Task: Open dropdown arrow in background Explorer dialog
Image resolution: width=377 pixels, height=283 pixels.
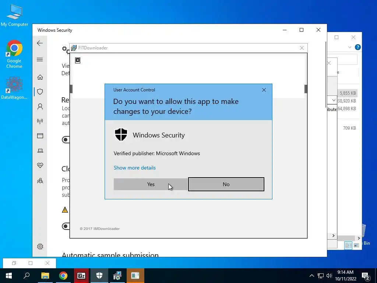Action: tap(334, 100)
